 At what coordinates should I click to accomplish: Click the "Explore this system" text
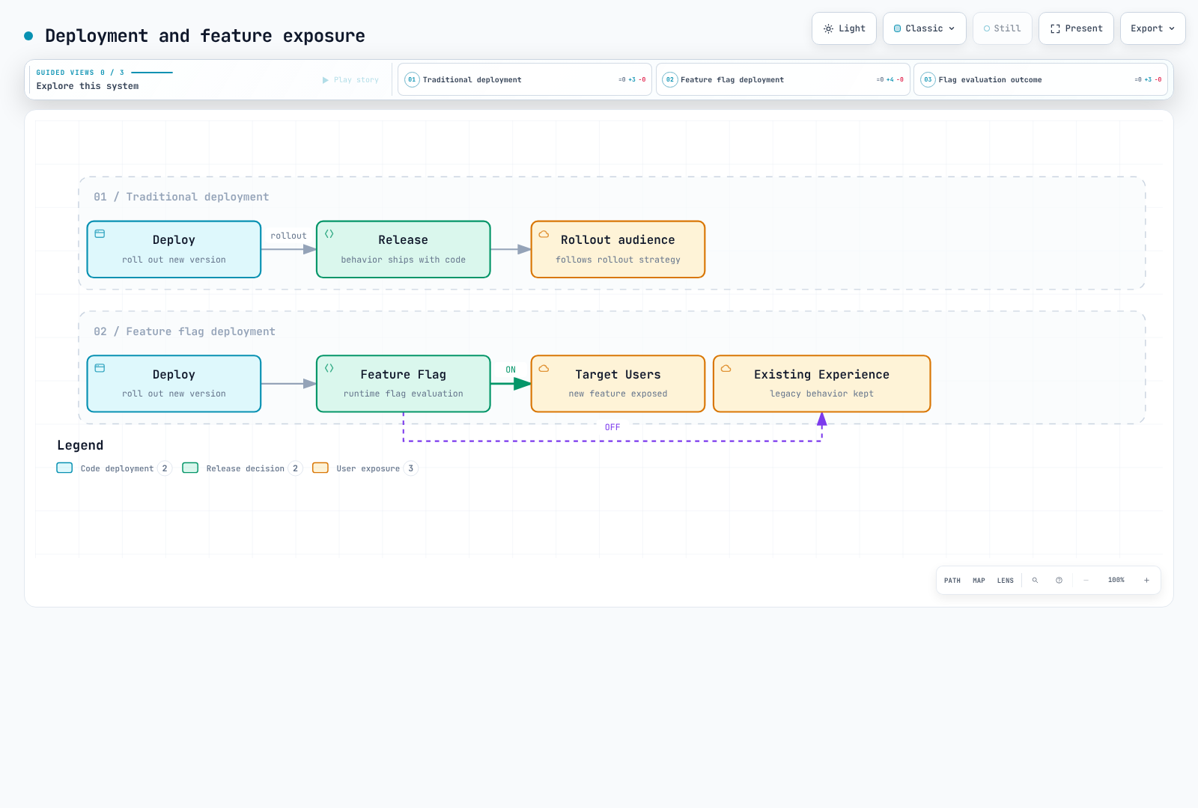click(x=88, y=86)
